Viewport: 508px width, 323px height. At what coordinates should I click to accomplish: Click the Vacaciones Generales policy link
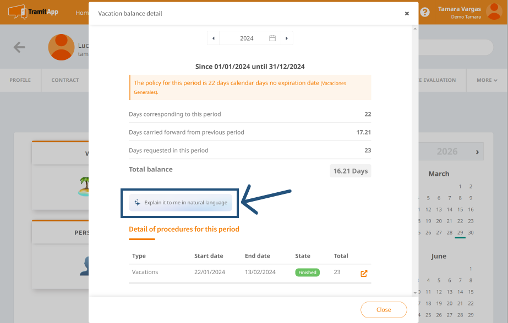[x=334, y=83]
